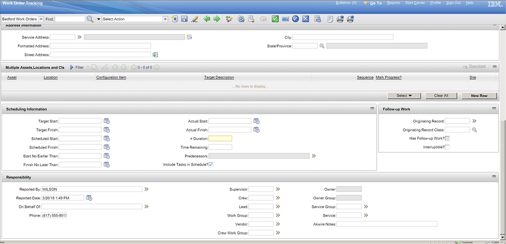Go to next record with right green arrow
Screen dimensions: 506x244
(x=217, y=19)
